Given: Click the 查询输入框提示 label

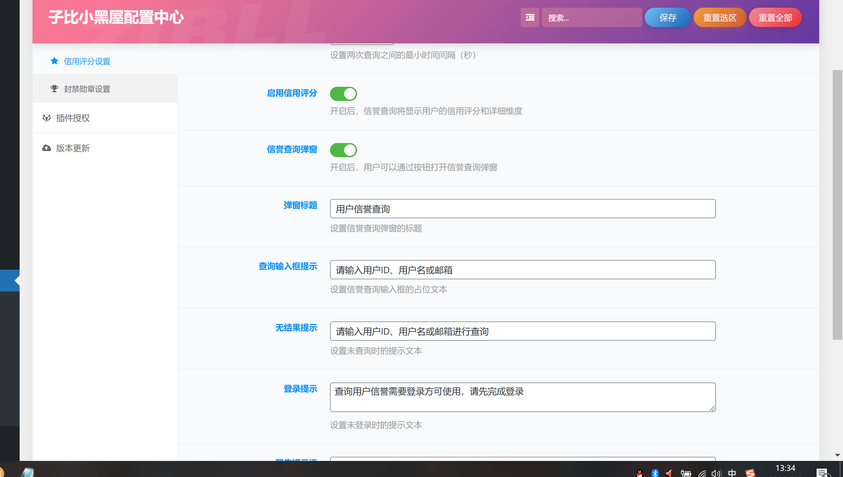Looking at the screenshot, I should point(288,266).
